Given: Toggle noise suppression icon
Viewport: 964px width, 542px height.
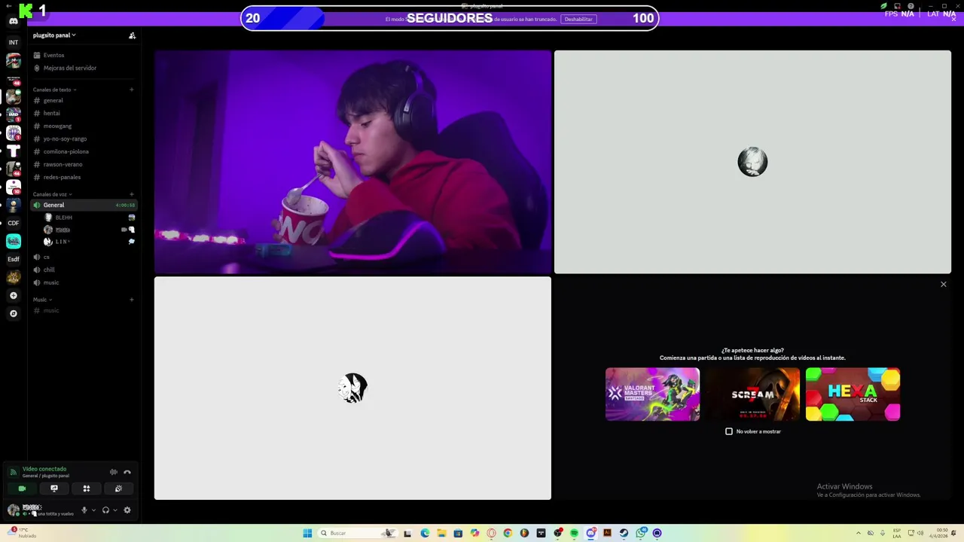Looking at the screenshot, I should click(114, 472).
